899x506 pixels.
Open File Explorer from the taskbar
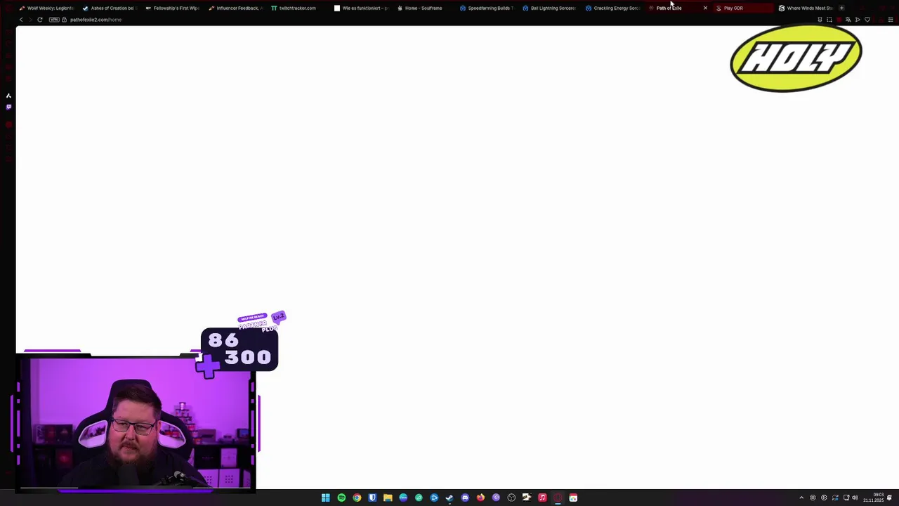[388, 498]
